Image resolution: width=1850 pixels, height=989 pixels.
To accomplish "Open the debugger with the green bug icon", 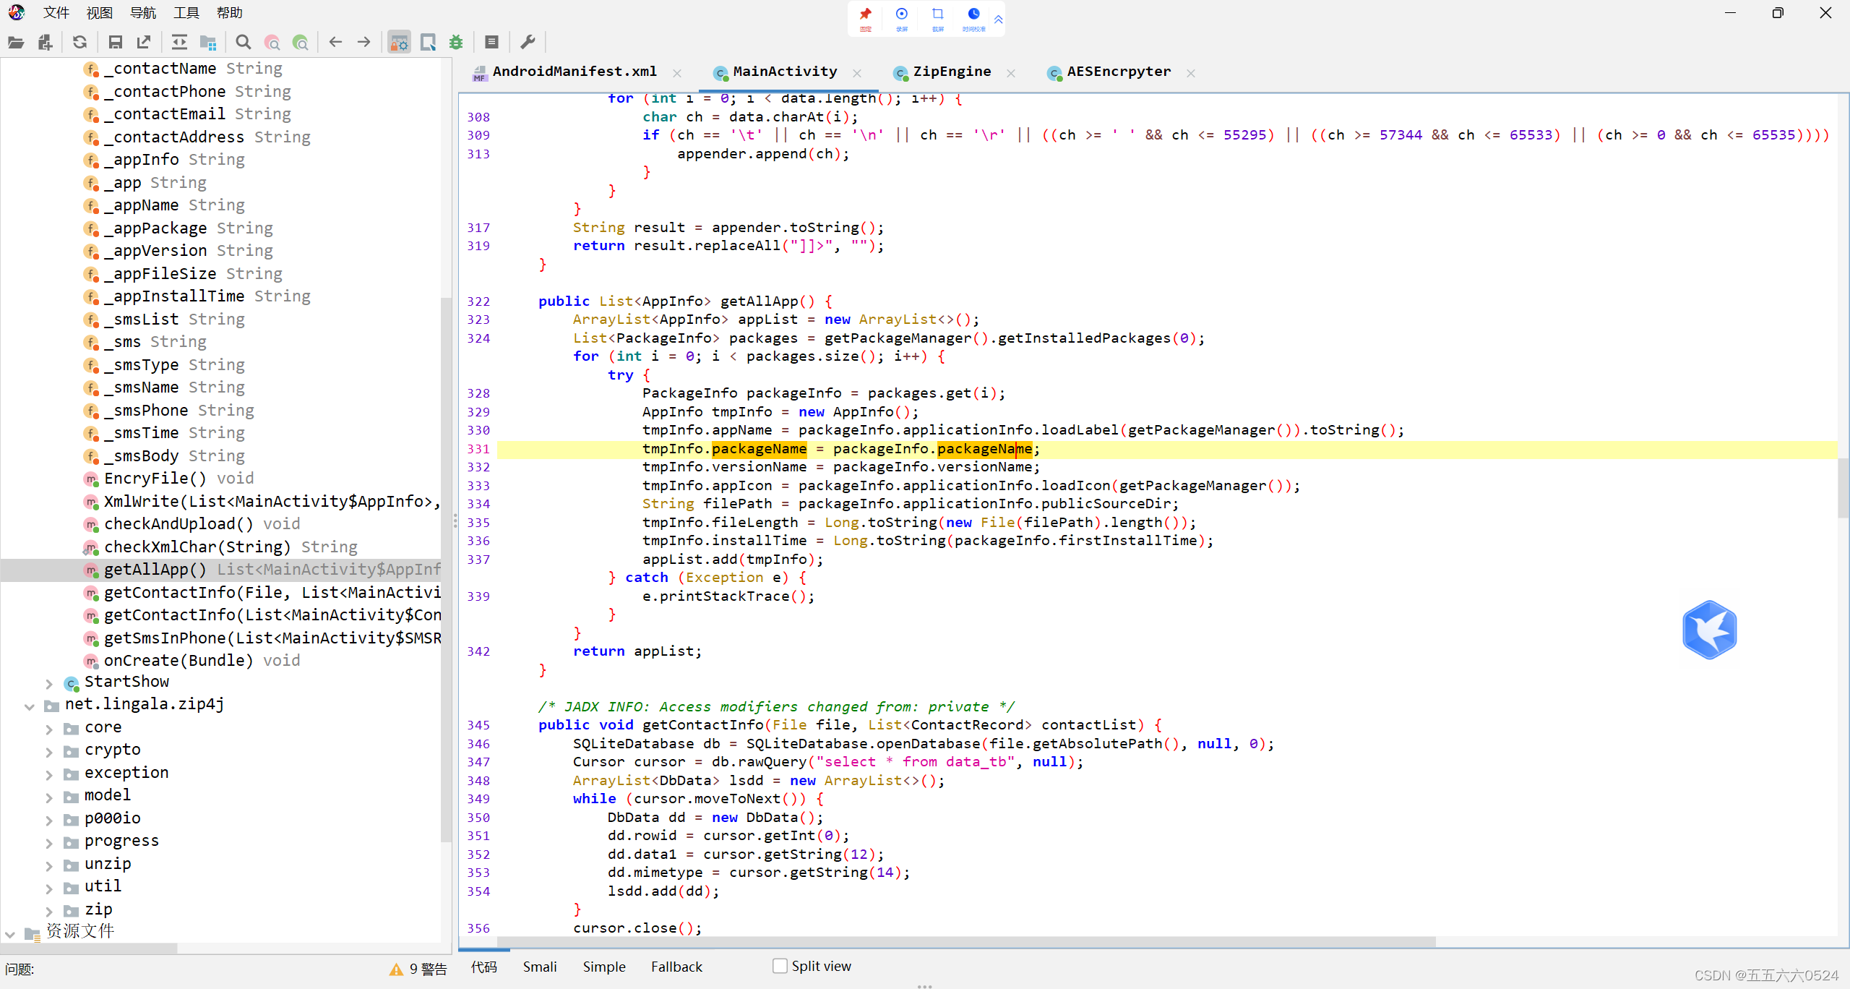I will click(x=456, y=43).
